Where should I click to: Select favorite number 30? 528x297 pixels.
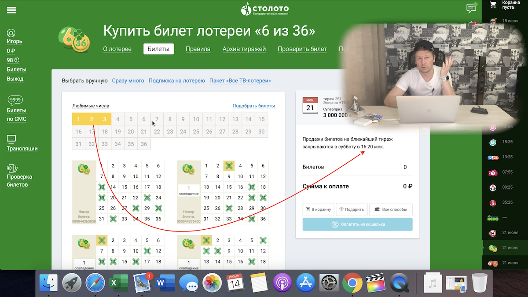(261, 132)
